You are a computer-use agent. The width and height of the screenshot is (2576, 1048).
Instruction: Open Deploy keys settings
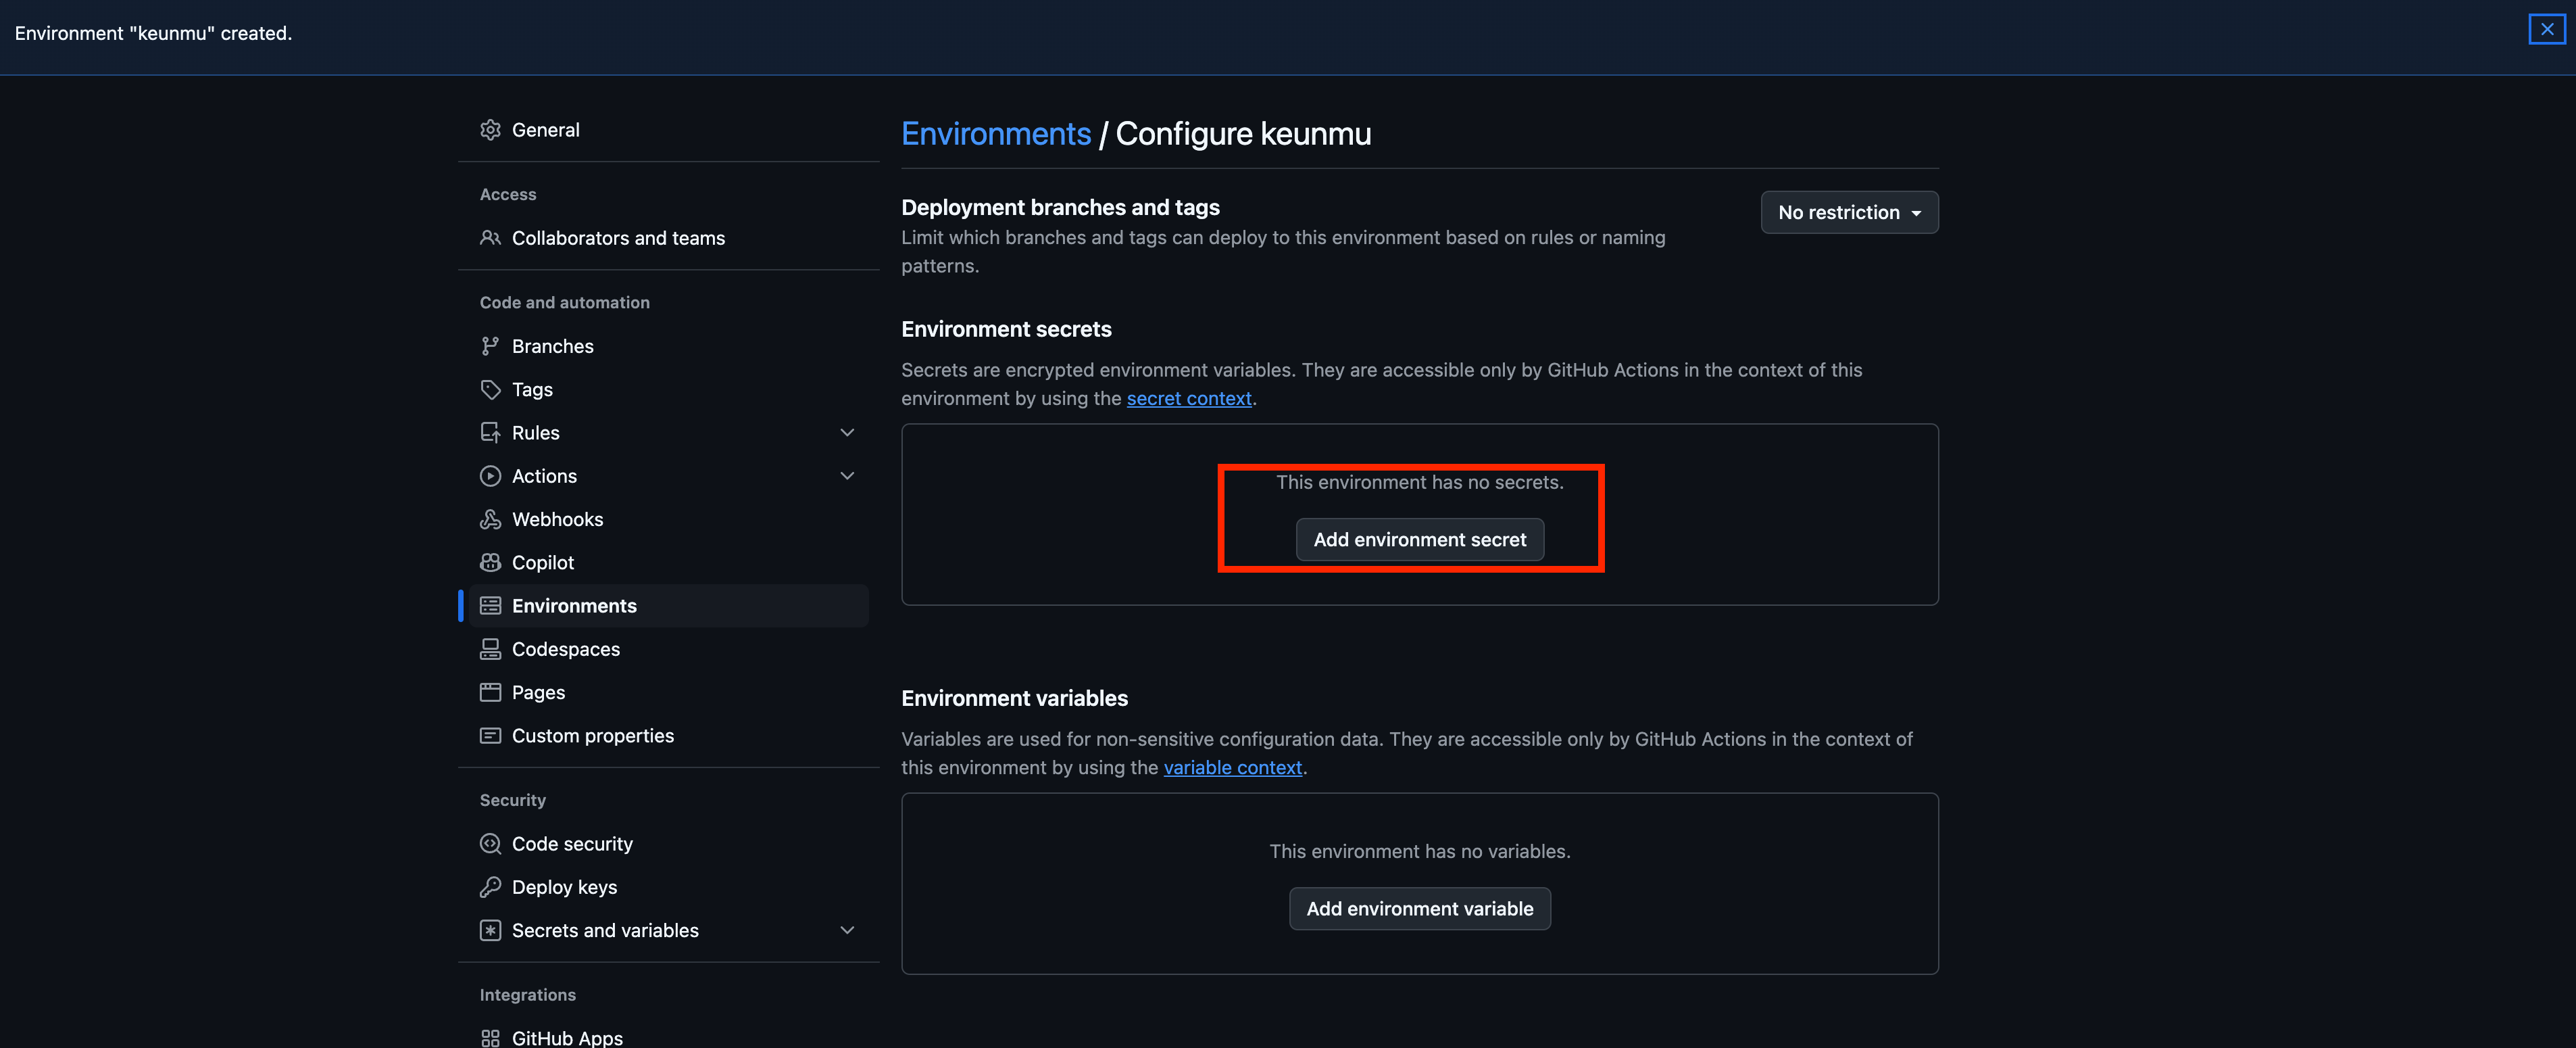coord(668,887)
